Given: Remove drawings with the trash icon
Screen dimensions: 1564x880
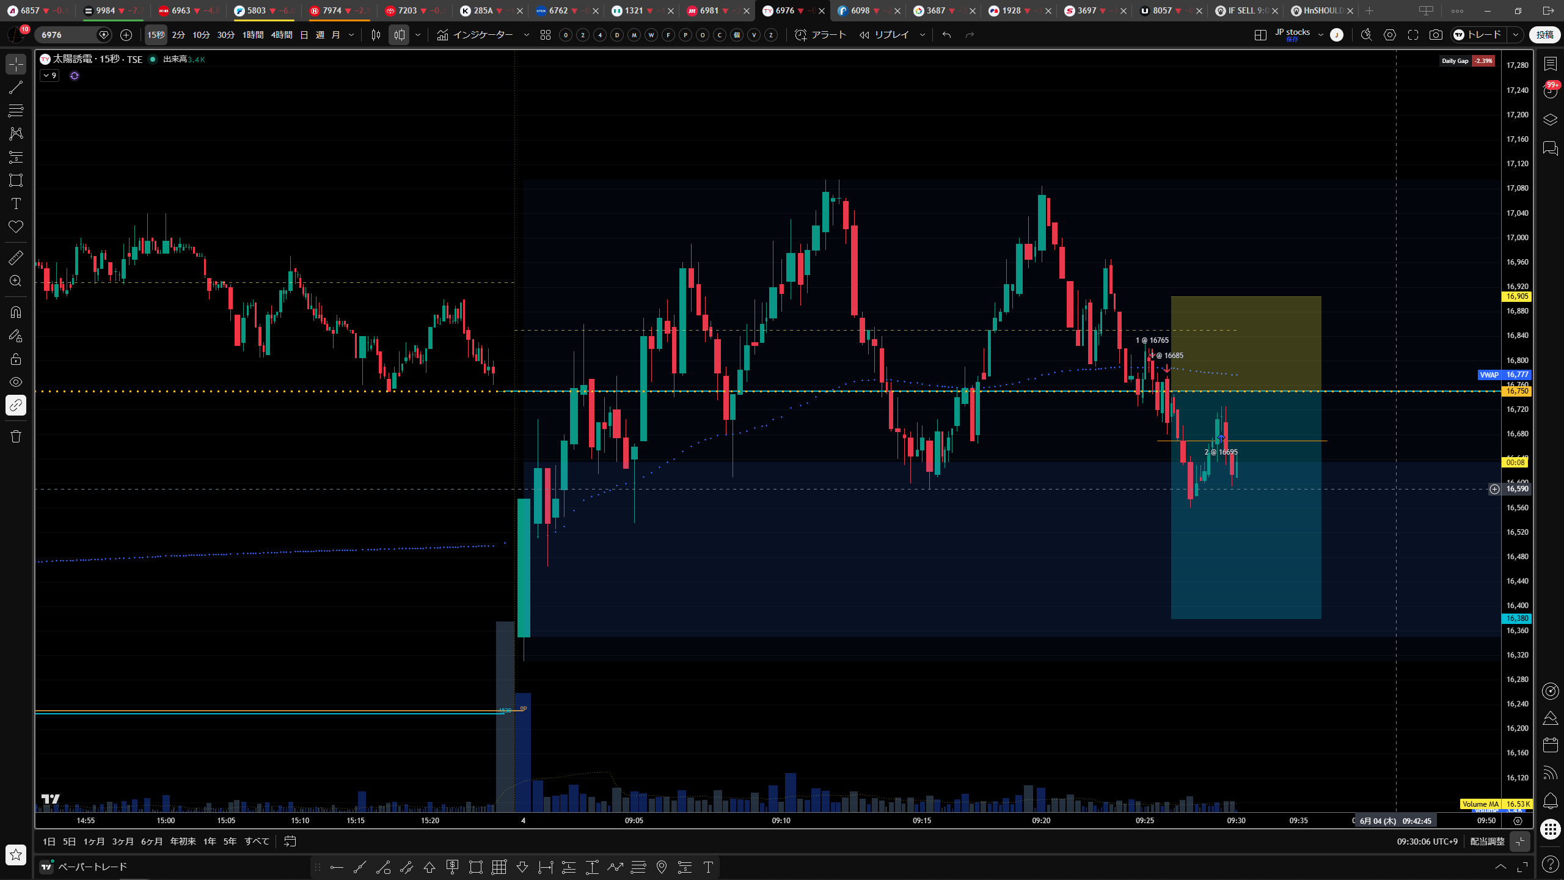Looking at the screenshot, I should tap(16, 436).
